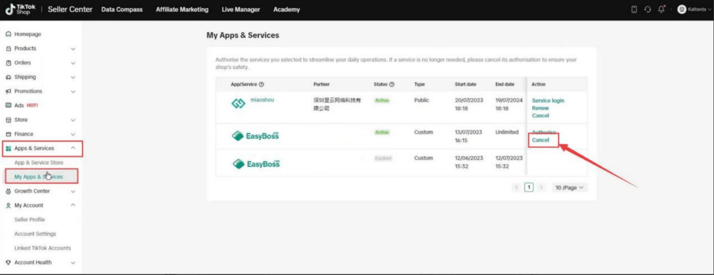Expand the Shipping menu chevron
The image size is (714, 275).
click(x=73, y=77)
